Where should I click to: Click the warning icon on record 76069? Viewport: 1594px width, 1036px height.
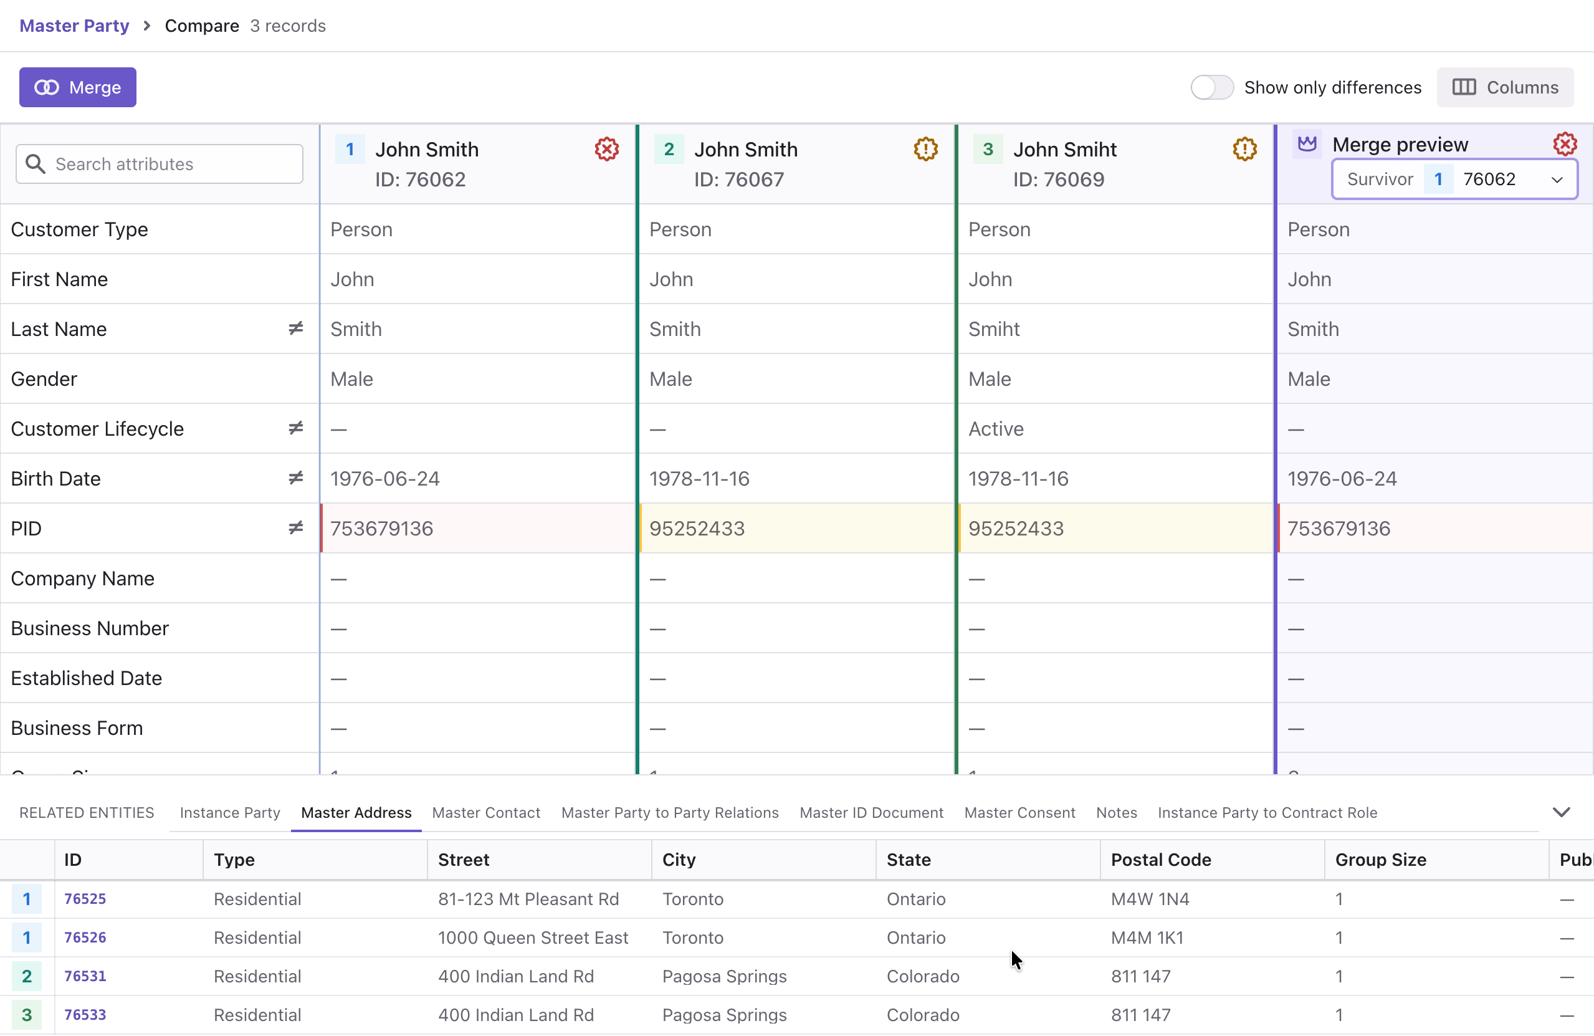point(1244,149)
